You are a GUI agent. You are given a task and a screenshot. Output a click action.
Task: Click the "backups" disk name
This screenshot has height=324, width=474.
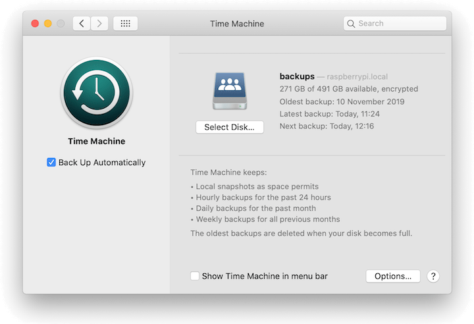coord(297,76)
